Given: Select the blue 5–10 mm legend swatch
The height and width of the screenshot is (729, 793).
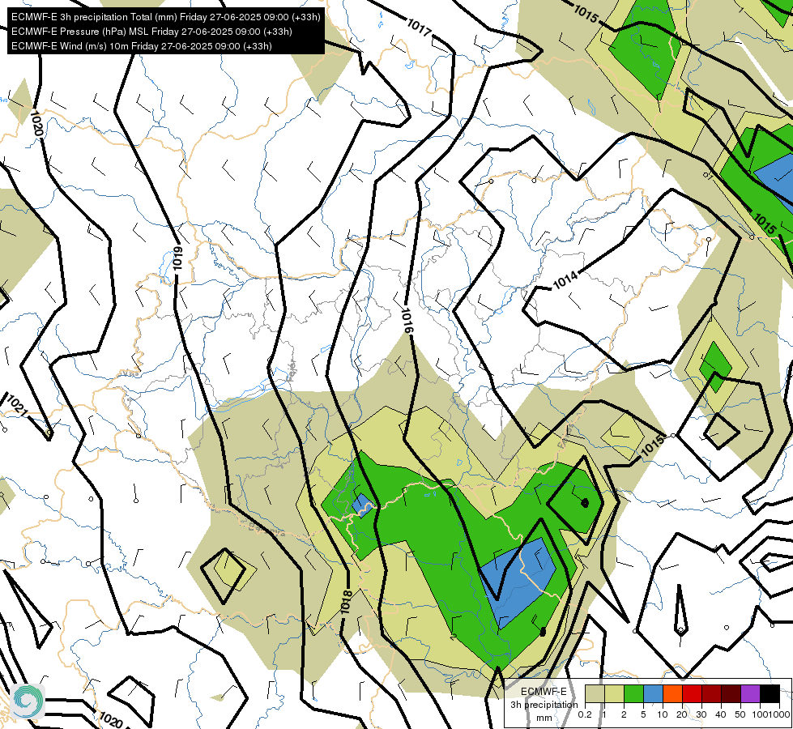Looking at the screenshot, I should tap(653, 693).
